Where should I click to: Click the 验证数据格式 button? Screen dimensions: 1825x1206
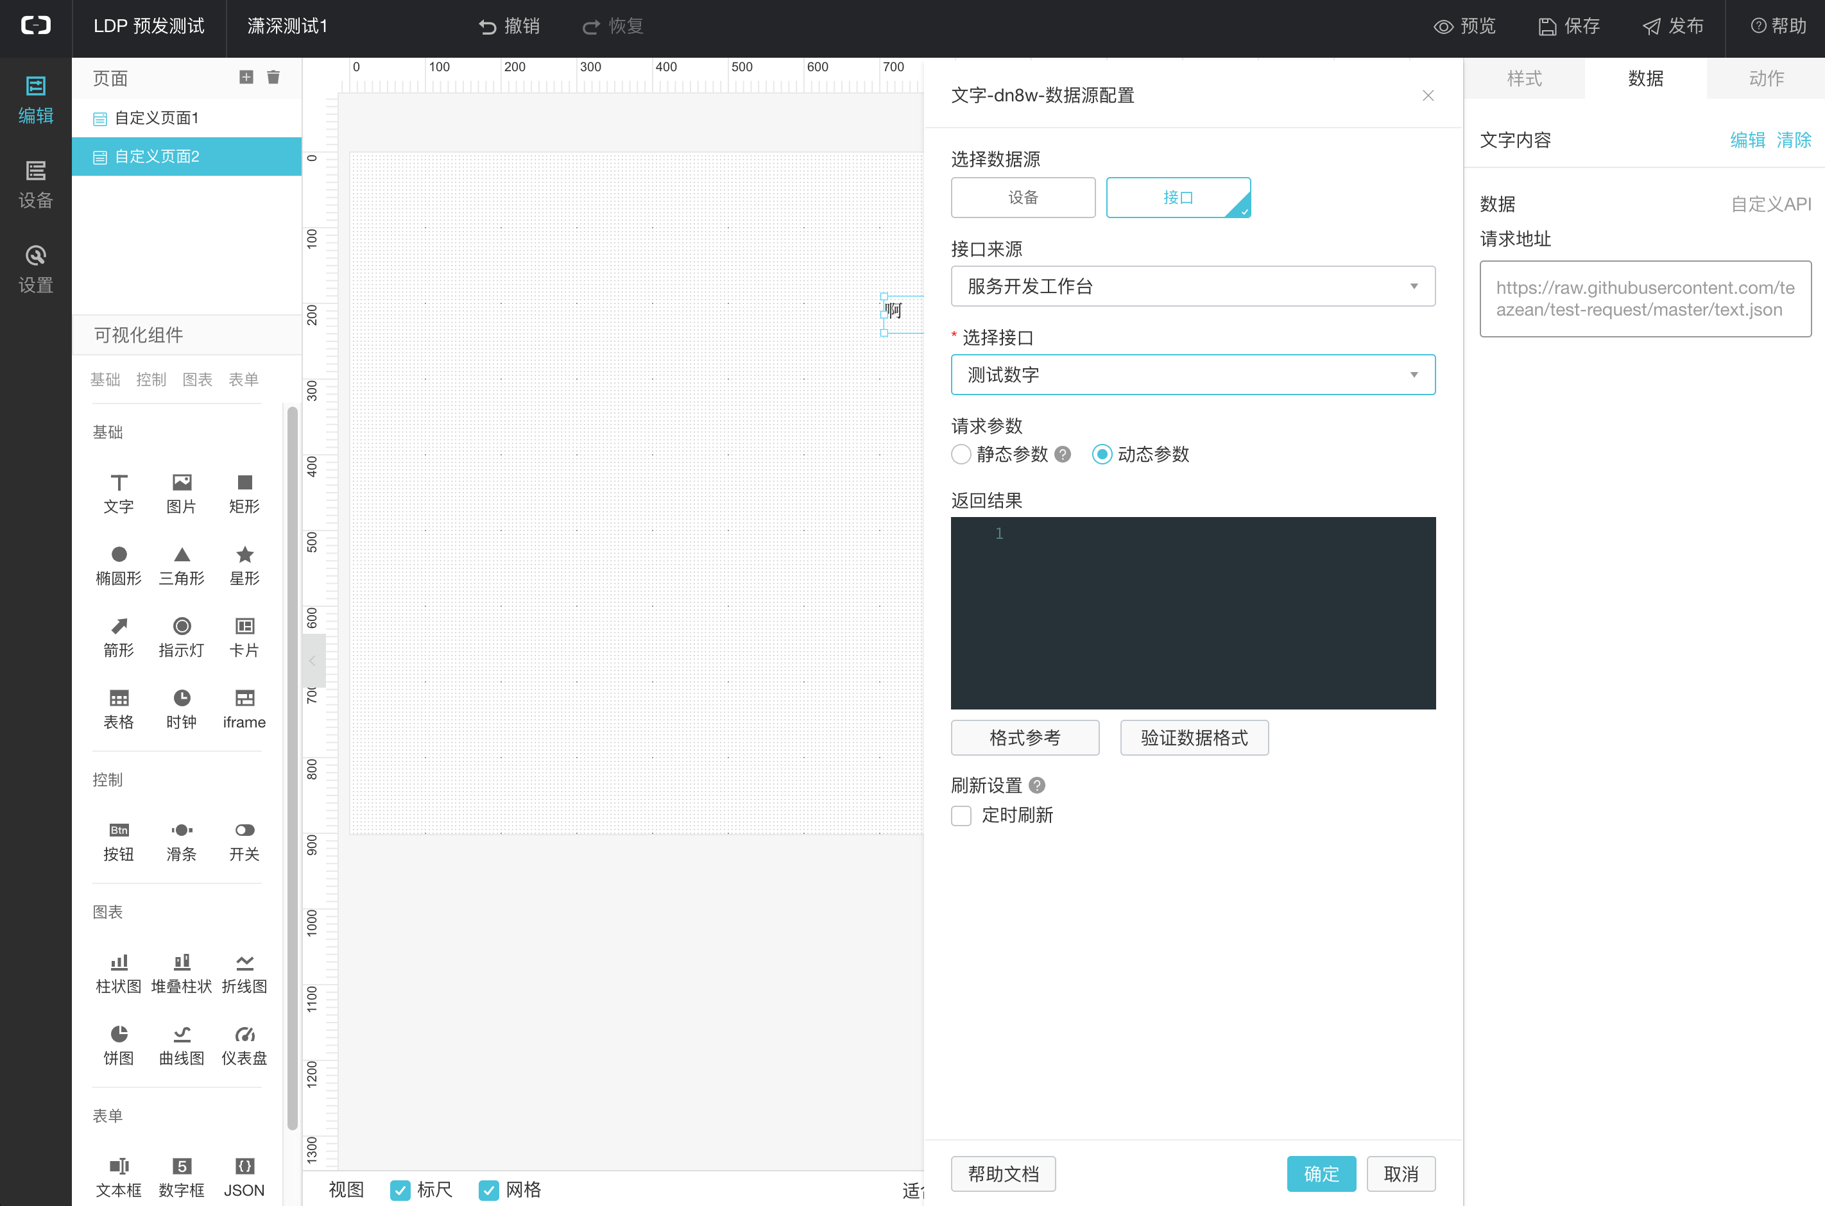point(1194,738)
